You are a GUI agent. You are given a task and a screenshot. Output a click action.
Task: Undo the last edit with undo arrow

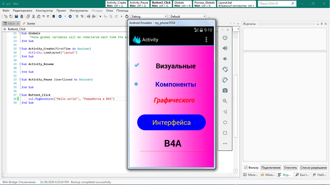pos(43,16)
